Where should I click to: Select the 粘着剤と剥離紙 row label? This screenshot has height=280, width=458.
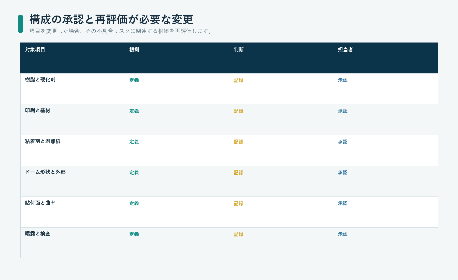(x=43, y=141)
